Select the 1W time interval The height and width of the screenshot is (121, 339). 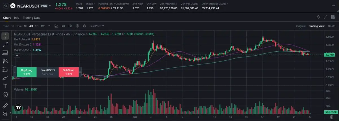(43, 26)
